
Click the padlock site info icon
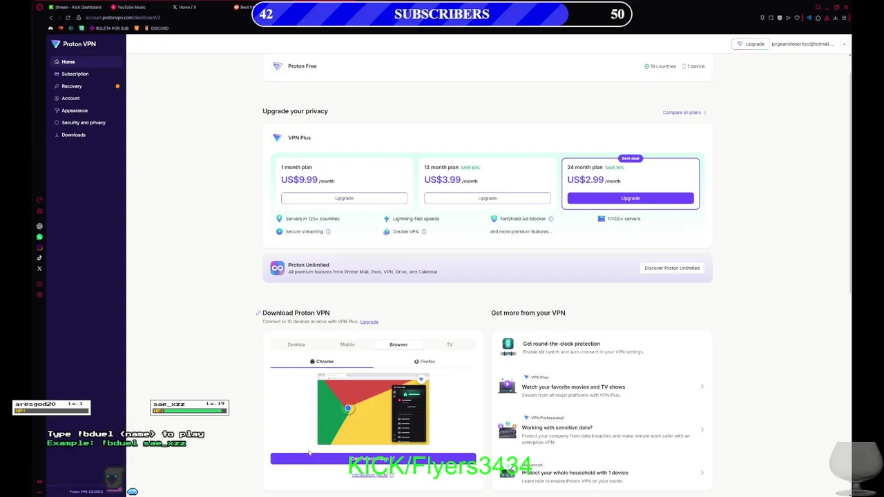pyautogui.click(x=79, y=17)
